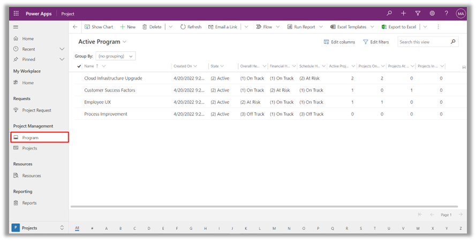Click the search magnifier in header
Screen dimensions: 476x241
point(389,13)
